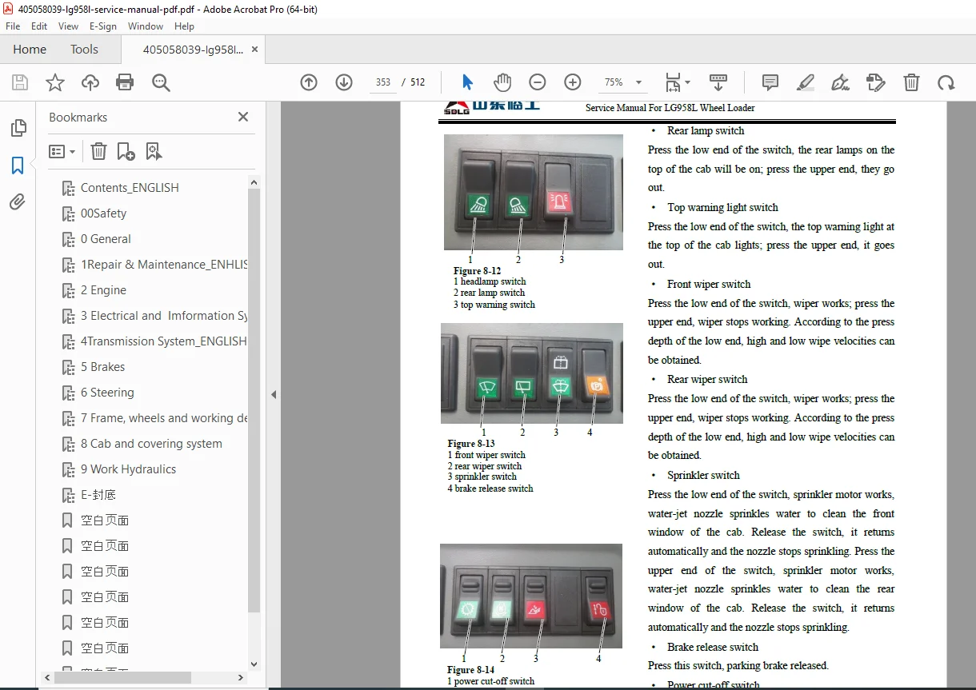Add a new bookmark icon

[x=126, y=151]
